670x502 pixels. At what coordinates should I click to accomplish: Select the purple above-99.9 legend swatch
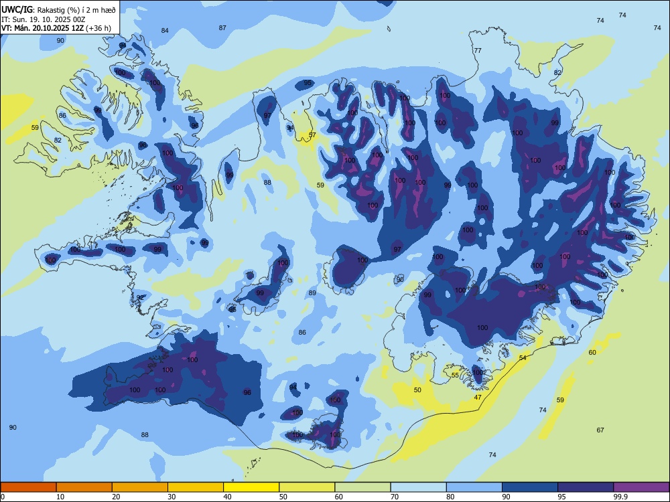pyautogui.click(x=641, y=487)
